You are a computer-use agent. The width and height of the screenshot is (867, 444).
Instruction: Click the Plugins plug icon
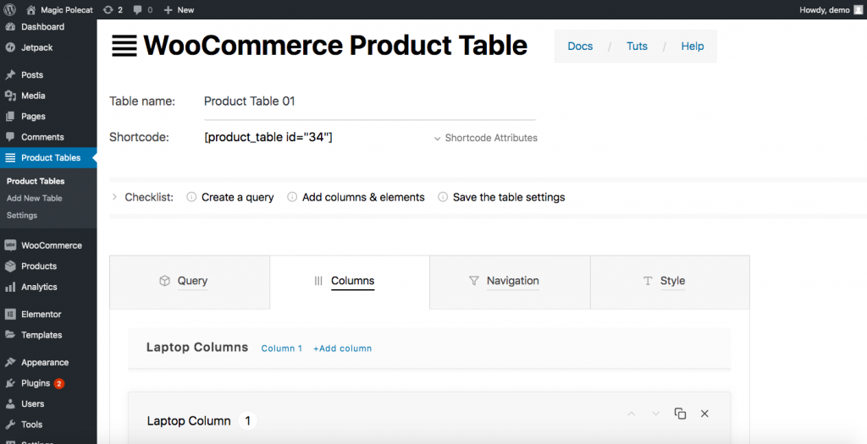[x=10, y=383]
